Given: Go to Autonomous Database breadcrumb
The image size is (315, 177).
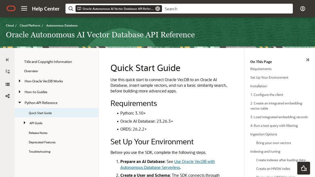Looking at the screenshot, I should tap(62, 26).
